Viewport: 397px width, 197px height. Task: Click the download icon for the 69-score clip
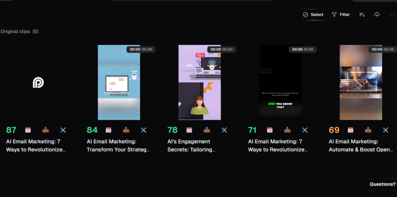coord(368,130)
